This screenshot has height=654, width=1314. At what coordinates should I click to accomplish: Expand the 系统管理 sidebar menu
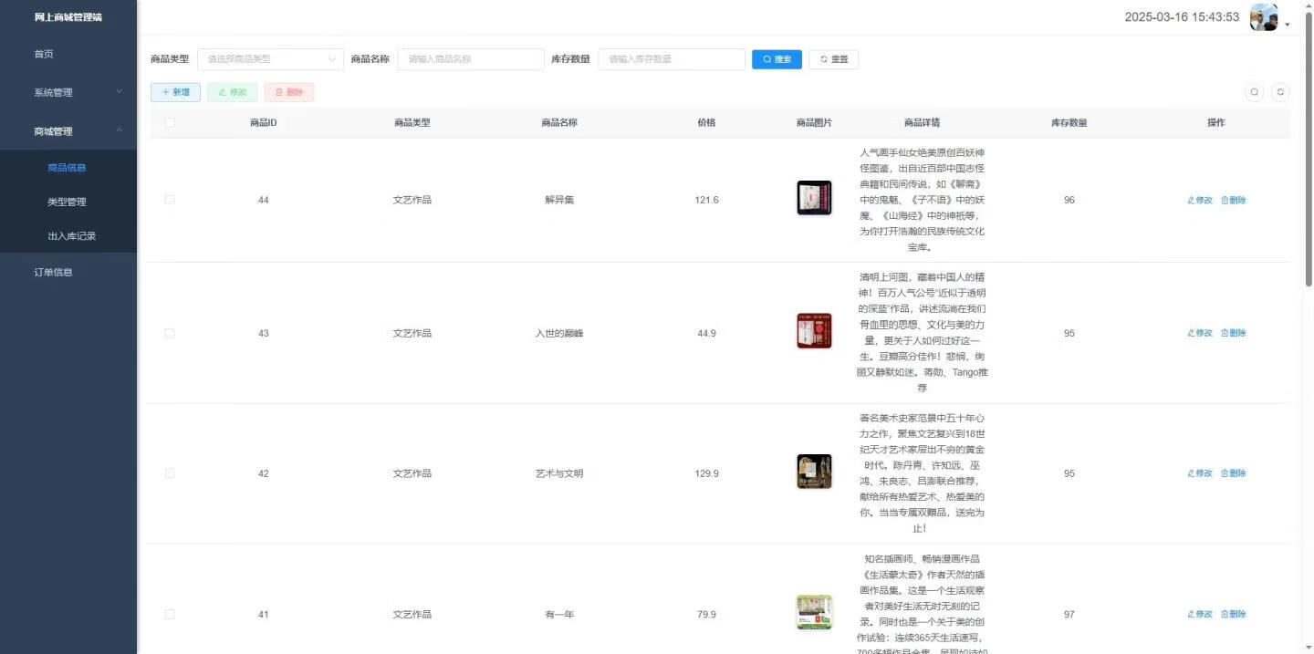pyautogui.click(x=68, y=92)
